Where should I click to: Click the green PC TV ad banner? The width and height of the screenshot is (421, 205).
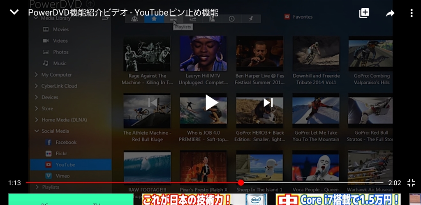(71, 199)
